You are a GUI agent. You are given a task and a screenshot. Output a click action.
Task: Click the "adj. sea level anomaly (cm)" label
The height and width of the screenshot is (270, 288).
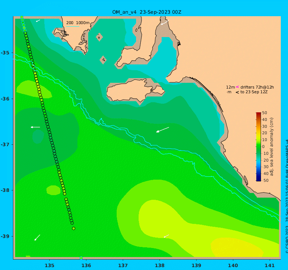[x=272, y=147]
